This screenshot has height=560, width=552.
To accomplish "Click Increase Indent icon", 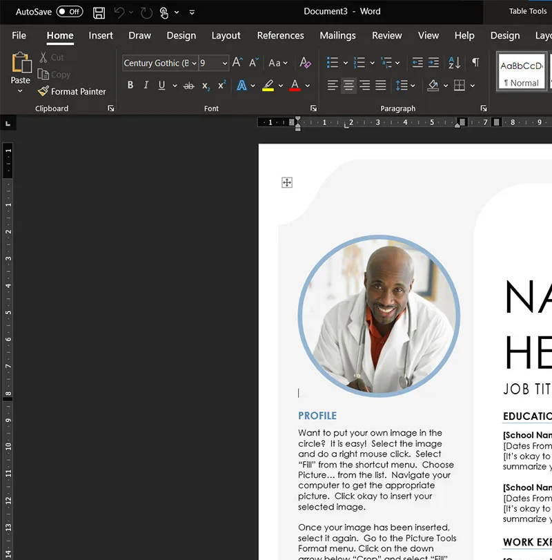I will 433,63.
